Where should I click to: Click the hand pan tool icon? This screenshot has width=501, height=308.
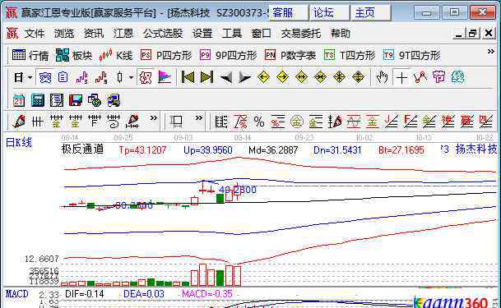pyautogui.click(x=382, y=77)
